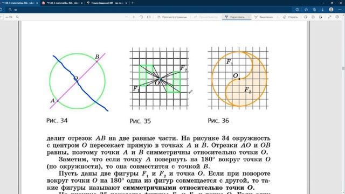Activate the Прочесть вслух read aloud button
This screenshot has width=345, height=194.
point(206,17)
